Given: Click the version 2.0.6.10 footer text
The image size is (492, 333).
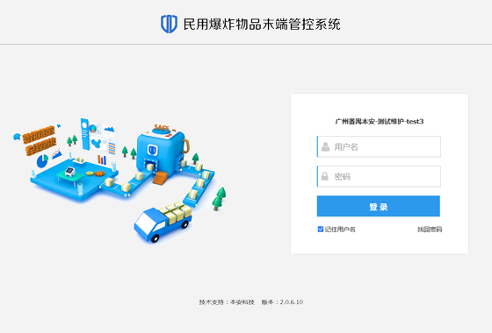Looking at the screenshot, I should pyautogui.click(x=282, y=302).
